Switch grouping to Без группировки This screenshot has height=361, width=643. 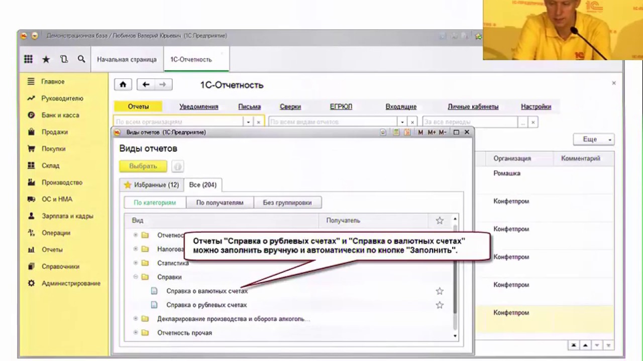(x=287, y=203)
